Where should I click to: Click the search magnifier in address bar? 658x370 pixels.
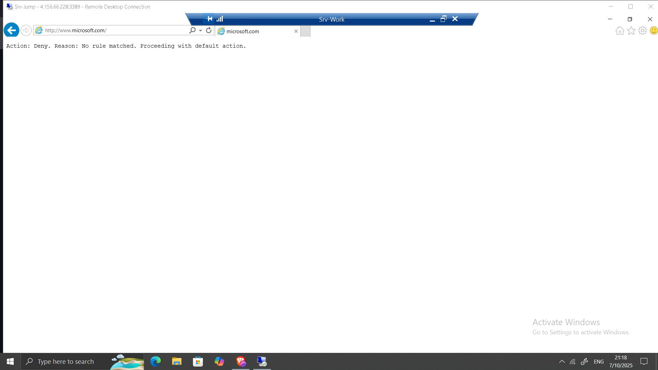pyautogui.click(x=192, y=30)
